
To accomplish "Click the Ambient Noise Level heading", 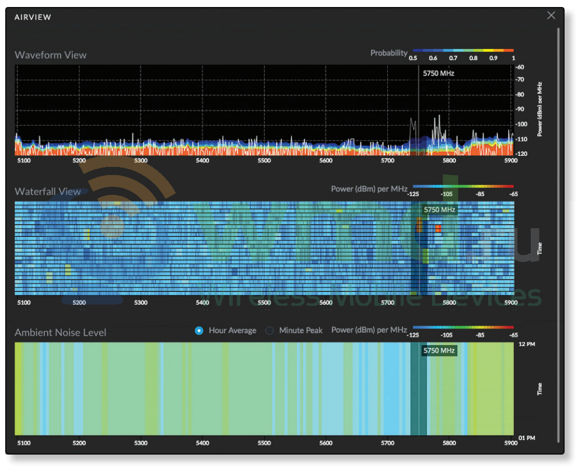I will 61,333.
